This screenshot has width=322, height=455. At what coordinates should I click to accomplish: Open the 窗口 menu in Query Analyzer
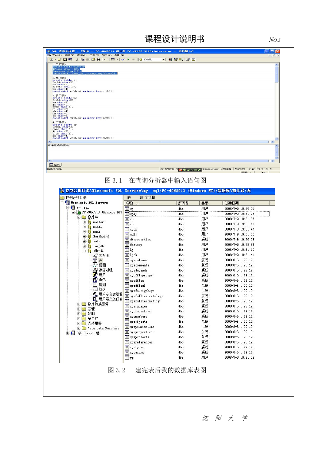pos(106,55)
